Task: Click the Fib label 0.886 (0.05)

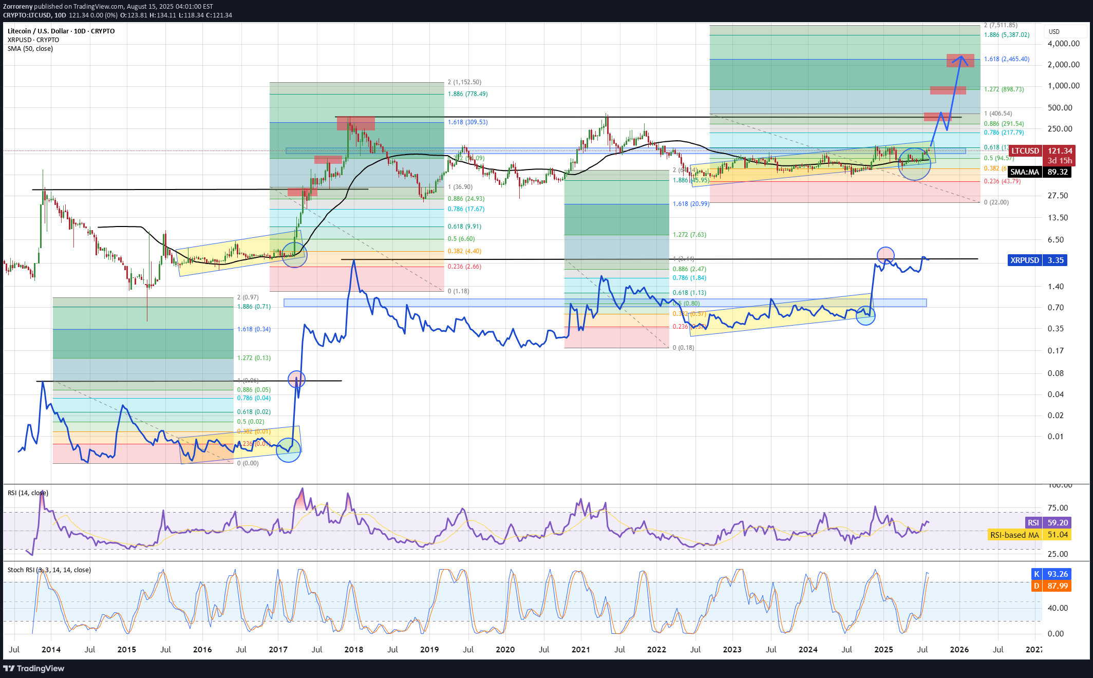Action: tap(254, 390)
